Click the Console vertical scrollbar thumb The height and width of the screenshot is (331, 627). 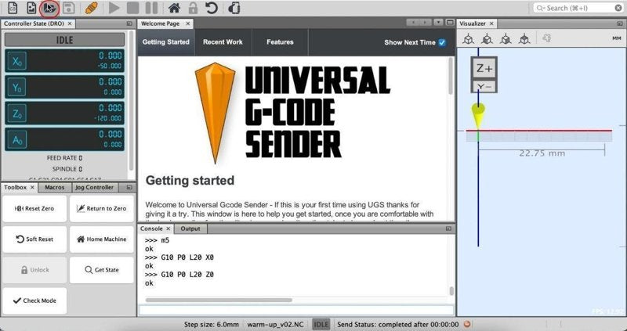[451, 291]
